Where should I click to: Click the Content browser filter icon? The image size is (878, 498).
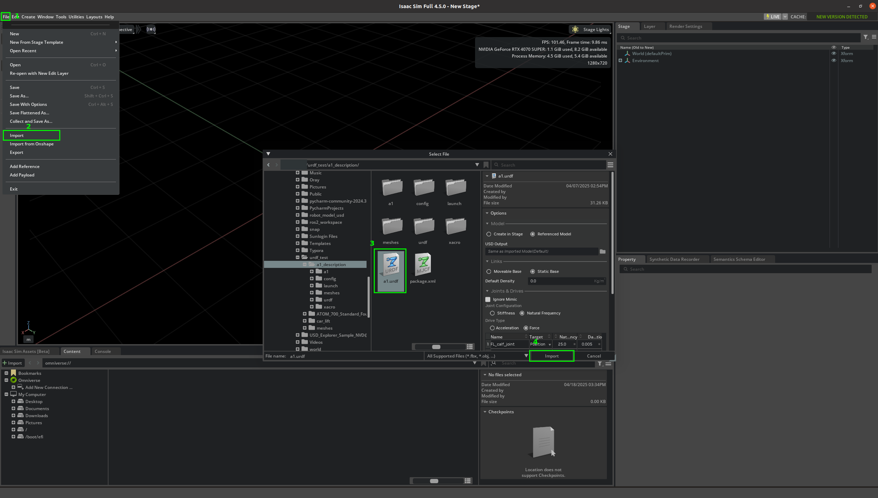coord(600,364)
